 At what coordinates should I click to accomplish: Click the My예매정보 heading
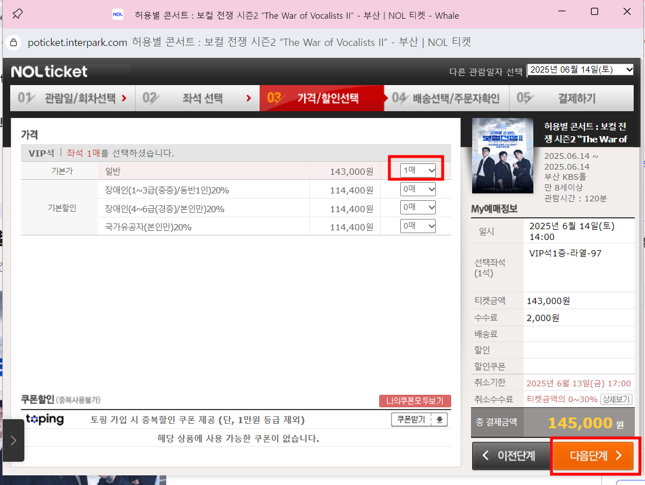pos(494,209)
